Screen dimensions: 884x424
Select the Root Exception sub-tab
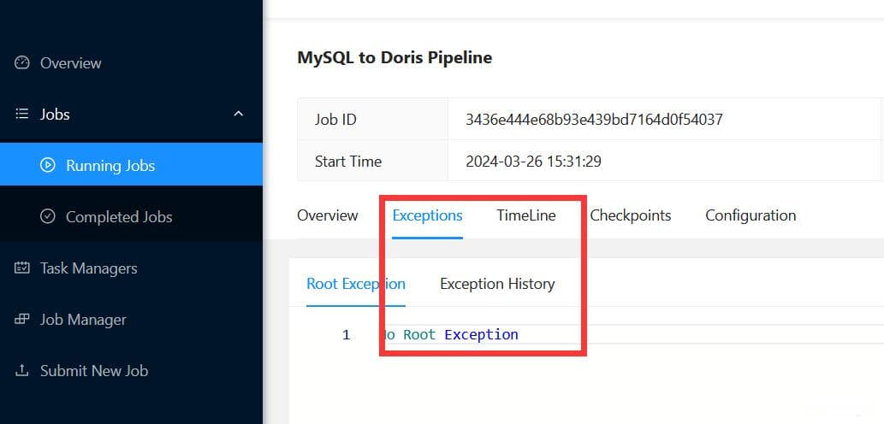[x=356, y=284]
